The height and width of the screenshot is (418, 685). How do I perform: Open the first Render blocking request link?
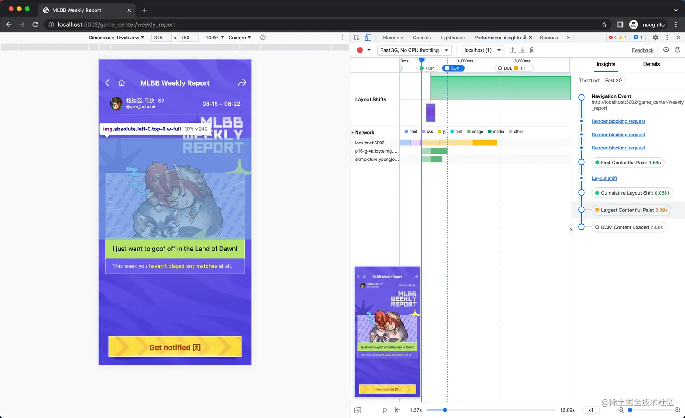(618, 121)
